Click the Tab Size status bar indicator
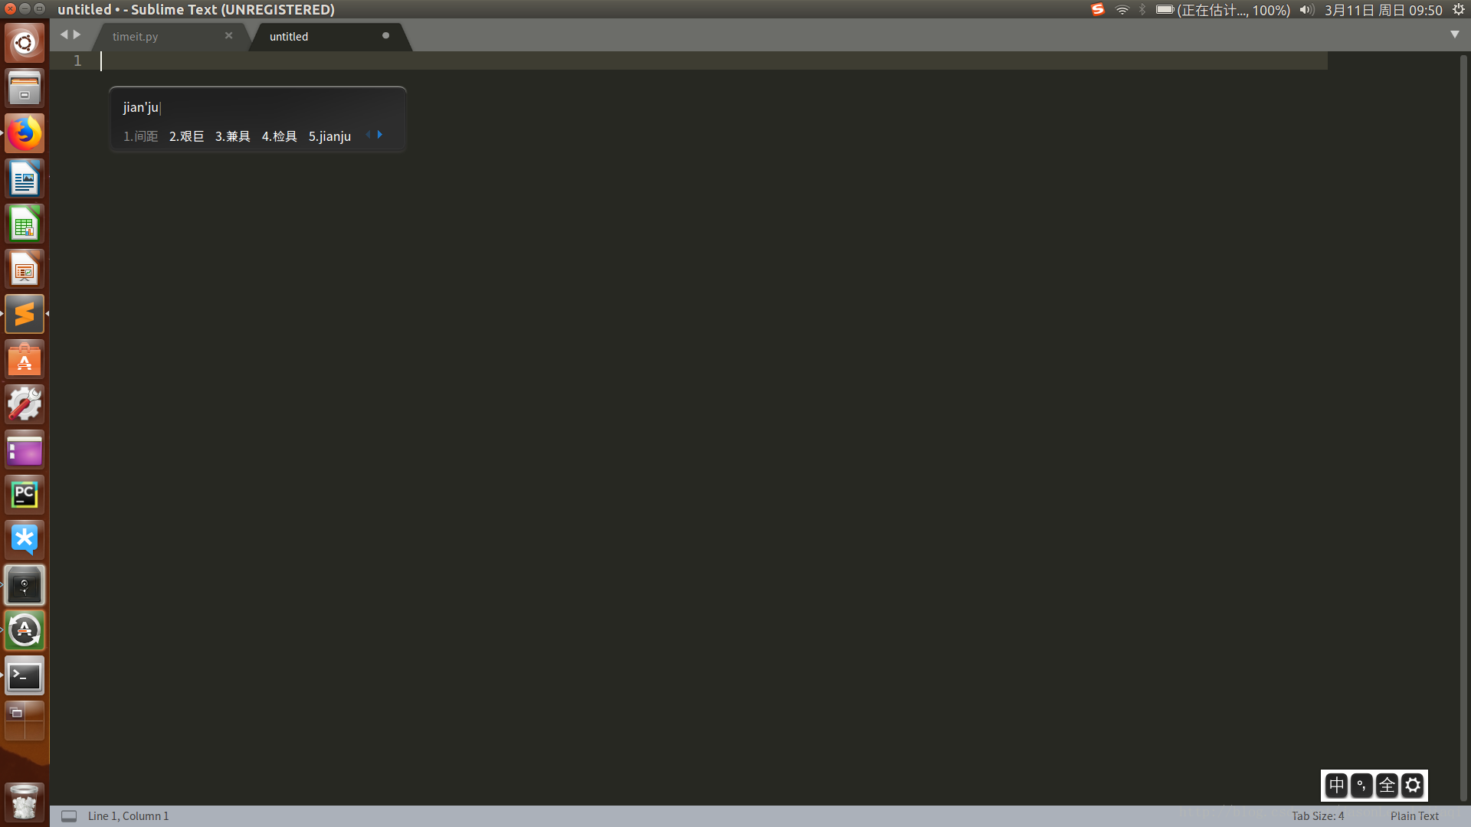Screen dimensions: 1471x827 (1318, 815)
